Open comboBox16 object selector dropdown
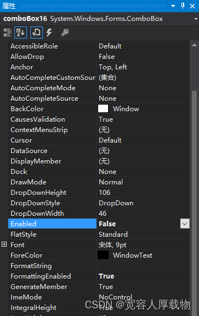The width and height of the screenshot is (199, 316). click(196, 19)
